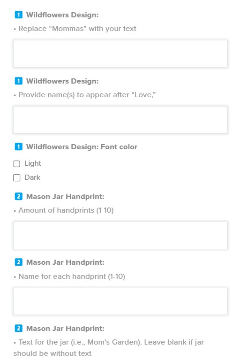Click the Name for each handprint input field
240x361 pixels.
[120, 301]
